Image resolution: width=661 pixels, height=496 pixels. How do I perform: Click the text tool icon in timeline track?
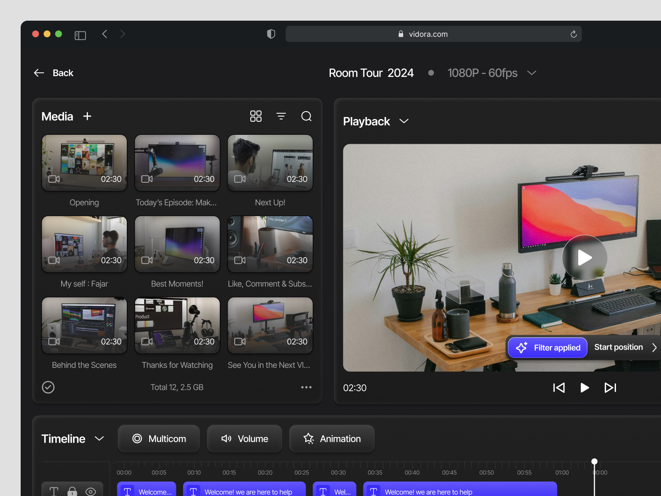[x=54, y=491]
